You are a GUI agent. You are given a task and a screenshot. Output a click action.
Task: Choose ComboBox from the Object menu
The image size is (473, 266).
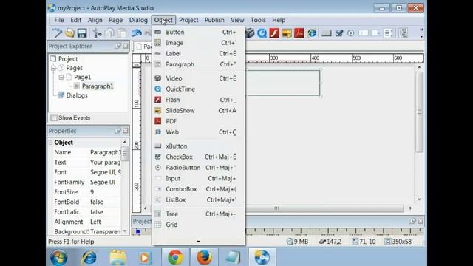tap(199, 189)
